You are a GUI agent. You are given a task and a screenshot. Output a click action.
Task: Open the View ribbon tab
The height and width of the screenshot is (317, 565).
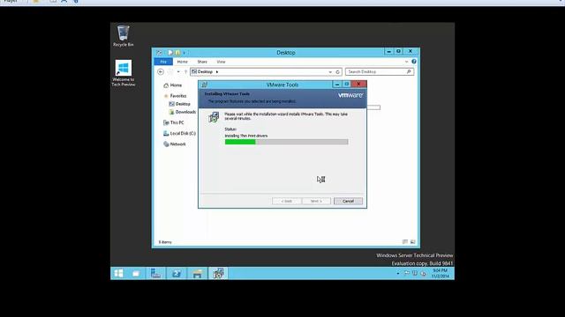[x=221, y=62]
